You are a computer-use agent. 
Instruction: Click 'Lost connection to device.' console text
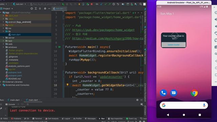(33, 110)
